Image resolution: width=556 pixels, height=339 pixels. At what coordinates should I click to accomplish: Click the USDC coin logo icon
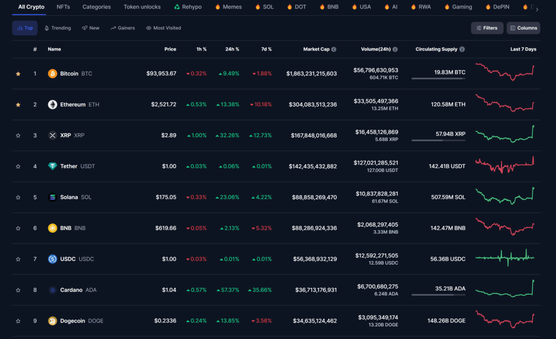pos(52,259)
